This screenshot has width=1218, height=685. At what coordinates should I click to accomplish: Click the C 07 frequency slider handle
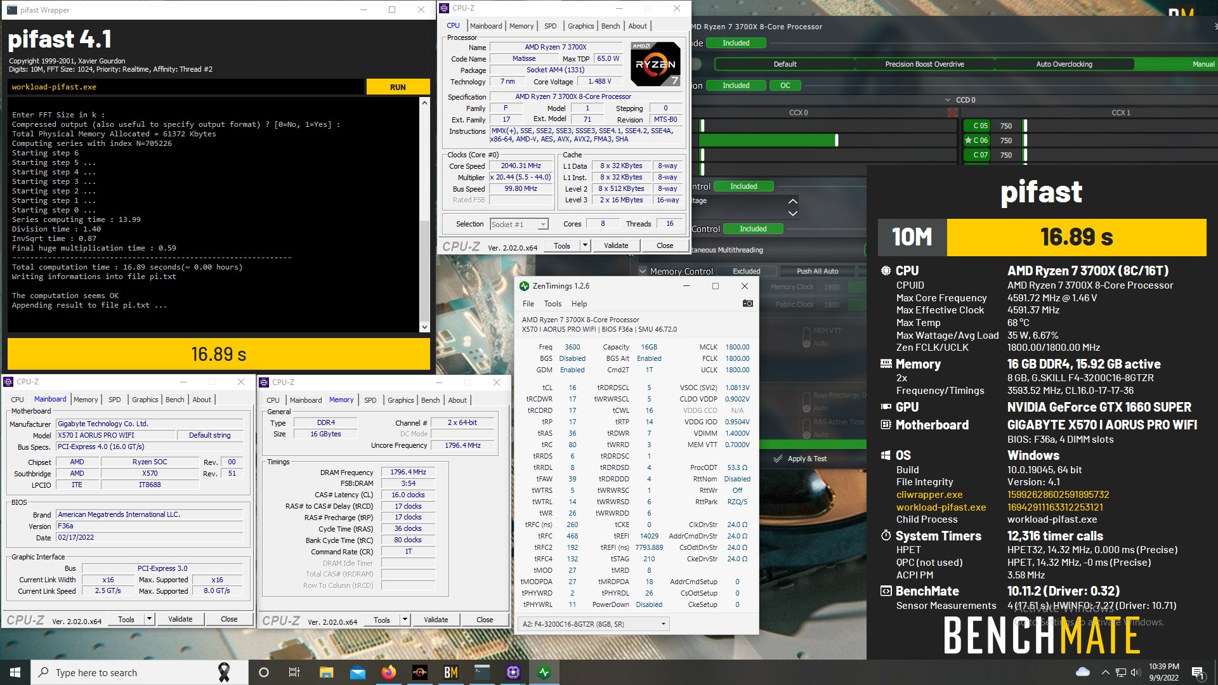pos(1025,155)
